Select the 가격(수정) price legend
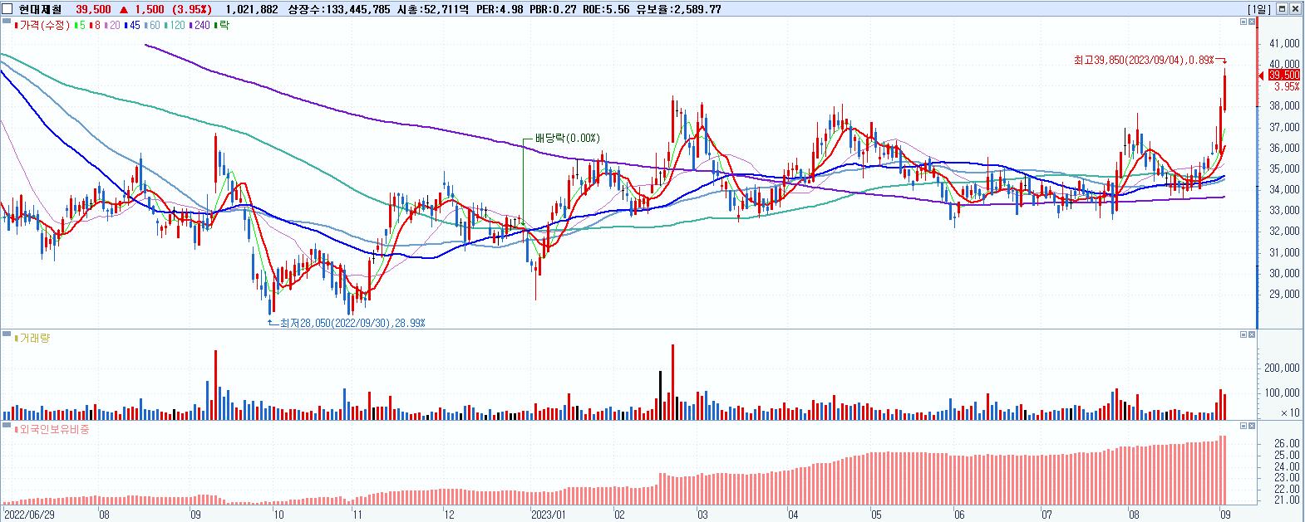Viewport: 1305px width, 522px height. (42, 26)
